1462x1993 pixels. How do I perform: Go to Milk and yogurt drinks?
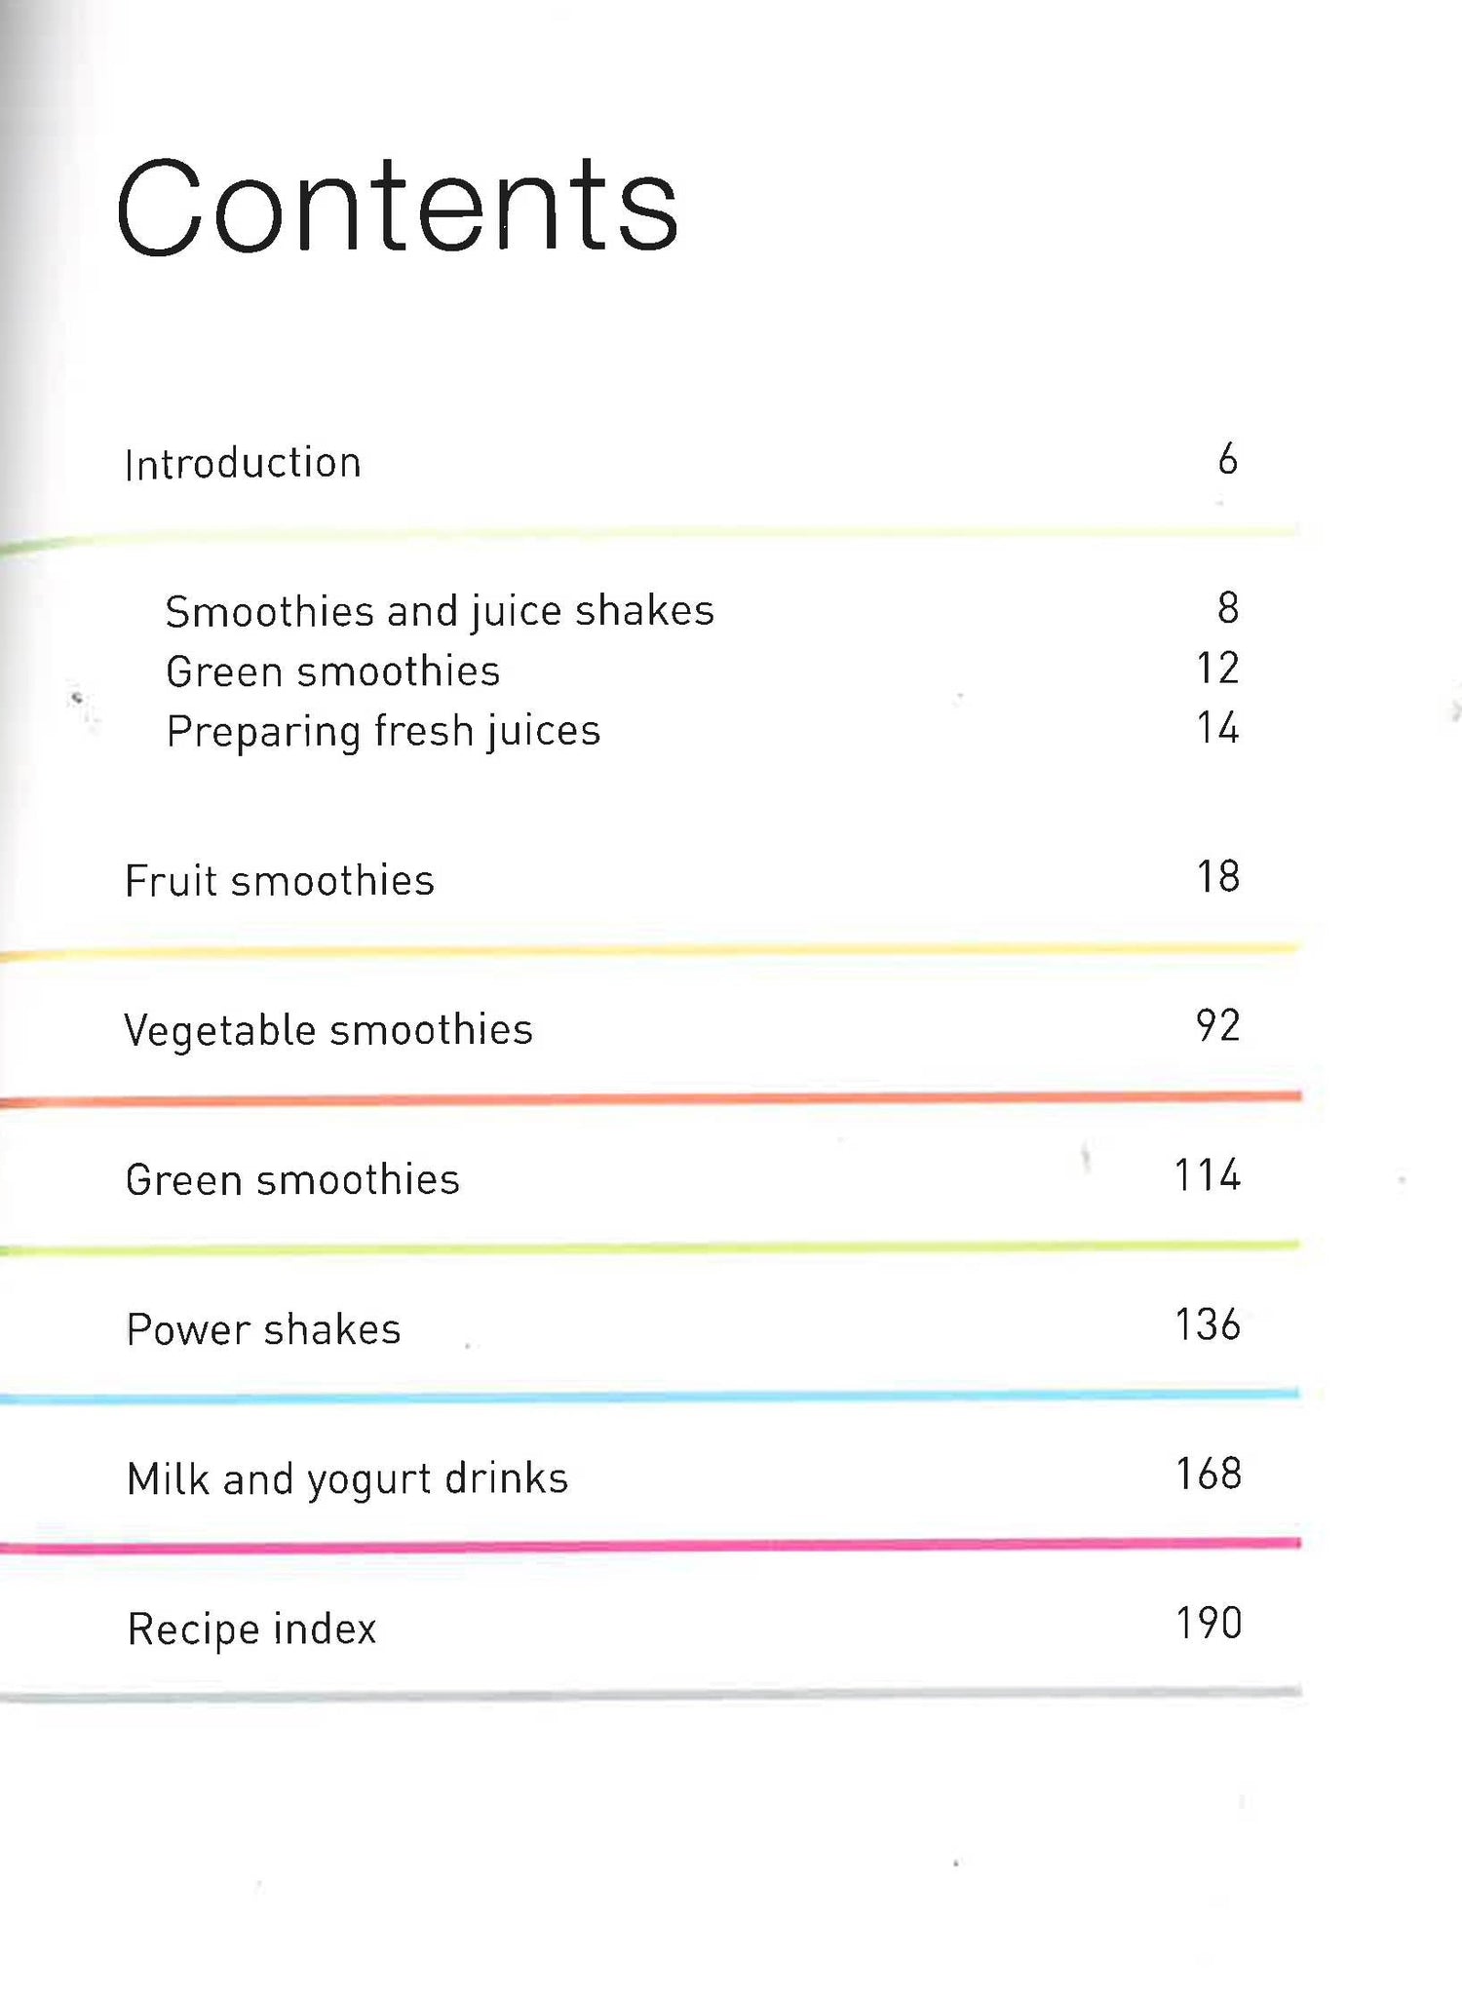(x=347, y=1478)
